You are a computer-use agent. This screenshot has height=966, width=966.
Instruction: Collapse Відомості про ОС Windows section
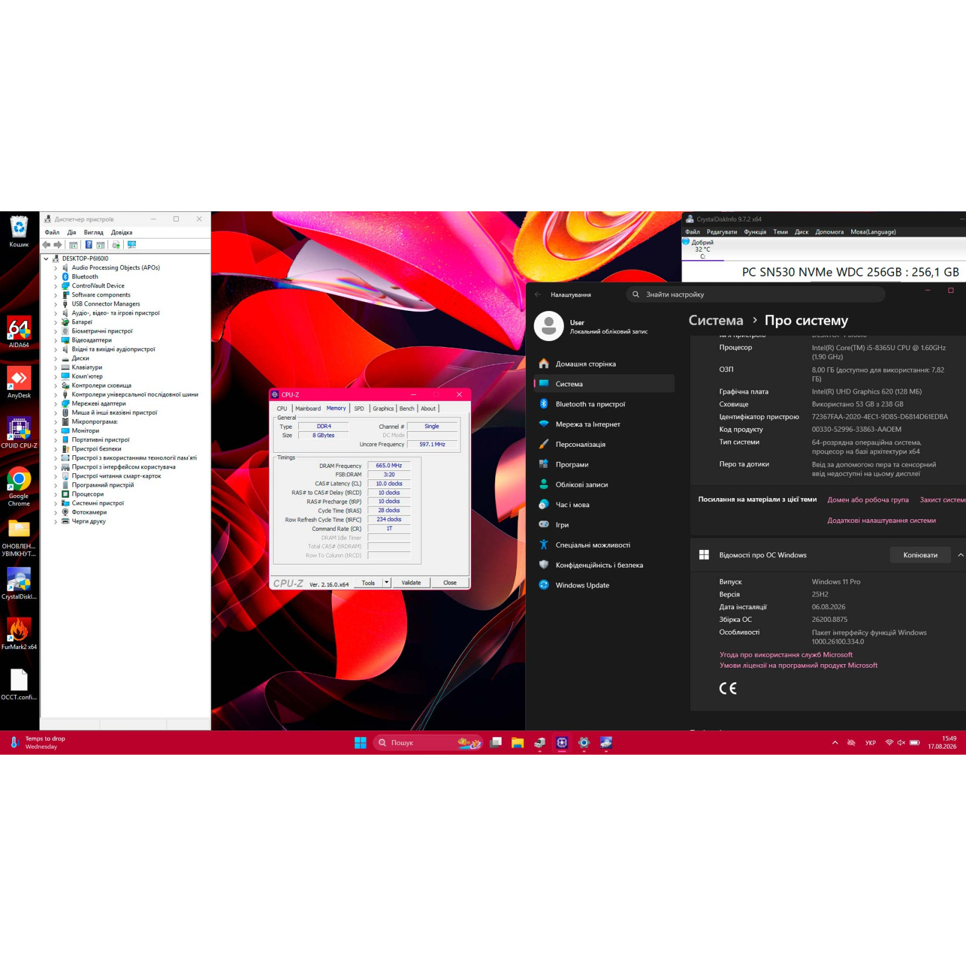pyautogui.click(x=960, y=555)
